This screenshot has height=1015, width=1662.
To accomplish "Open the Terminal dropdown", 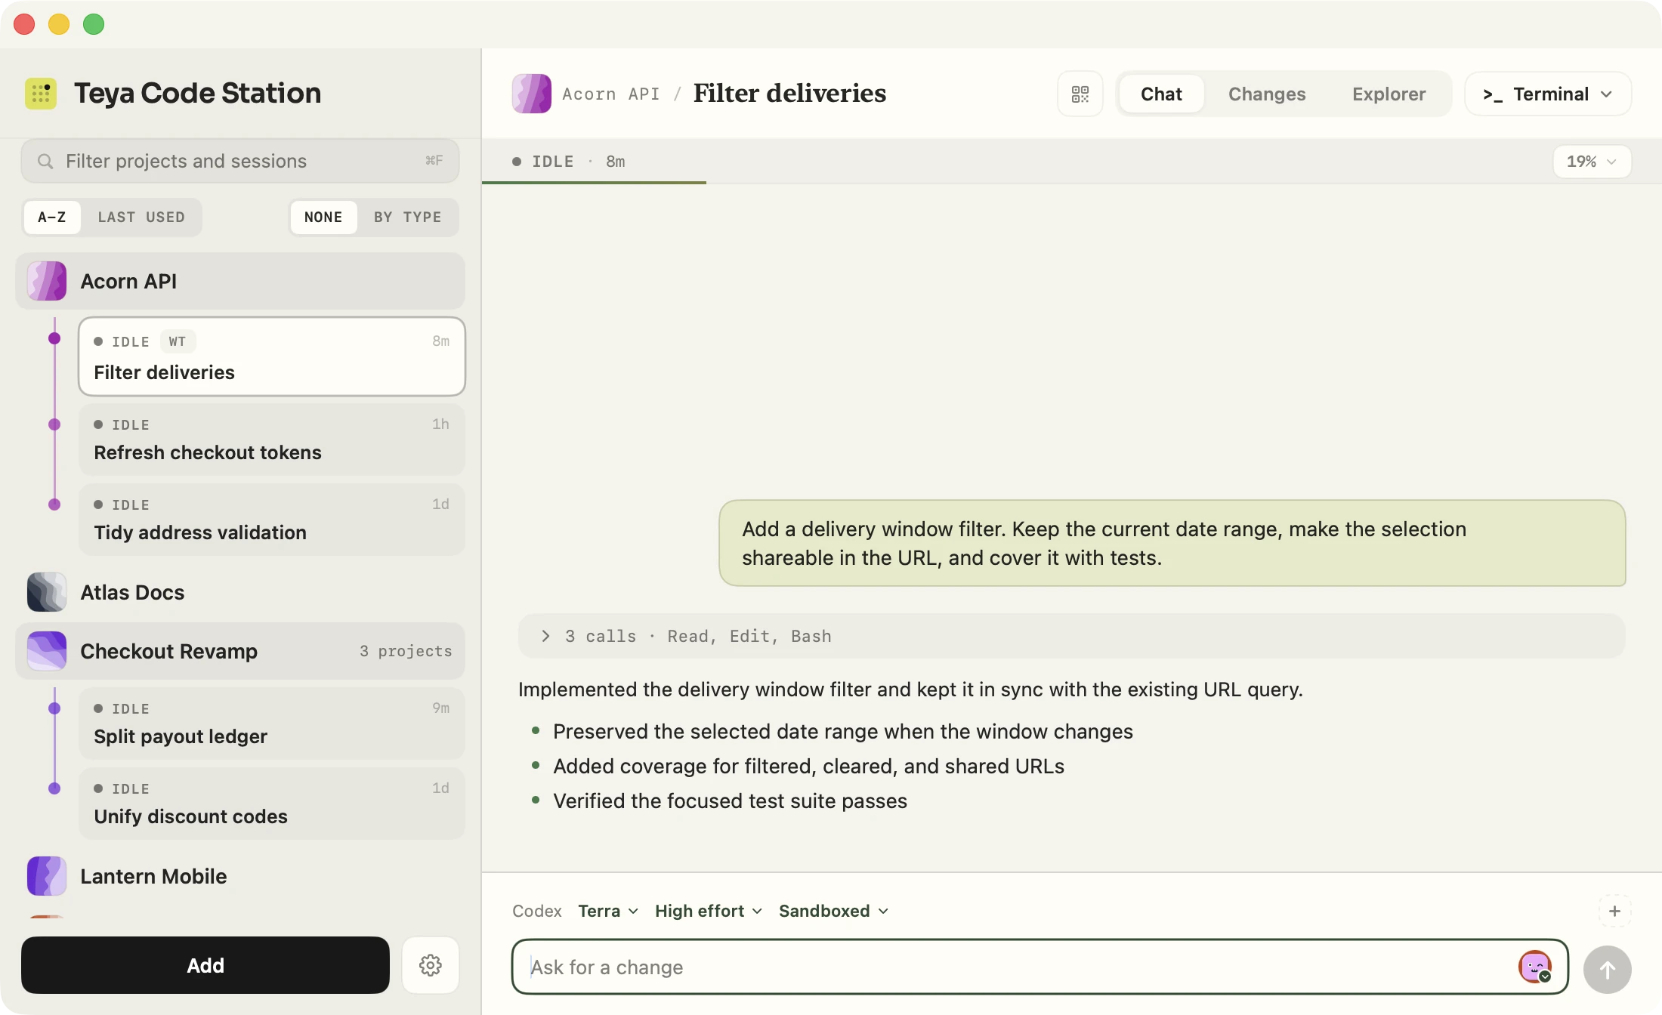I will [x=1548, y=94].
